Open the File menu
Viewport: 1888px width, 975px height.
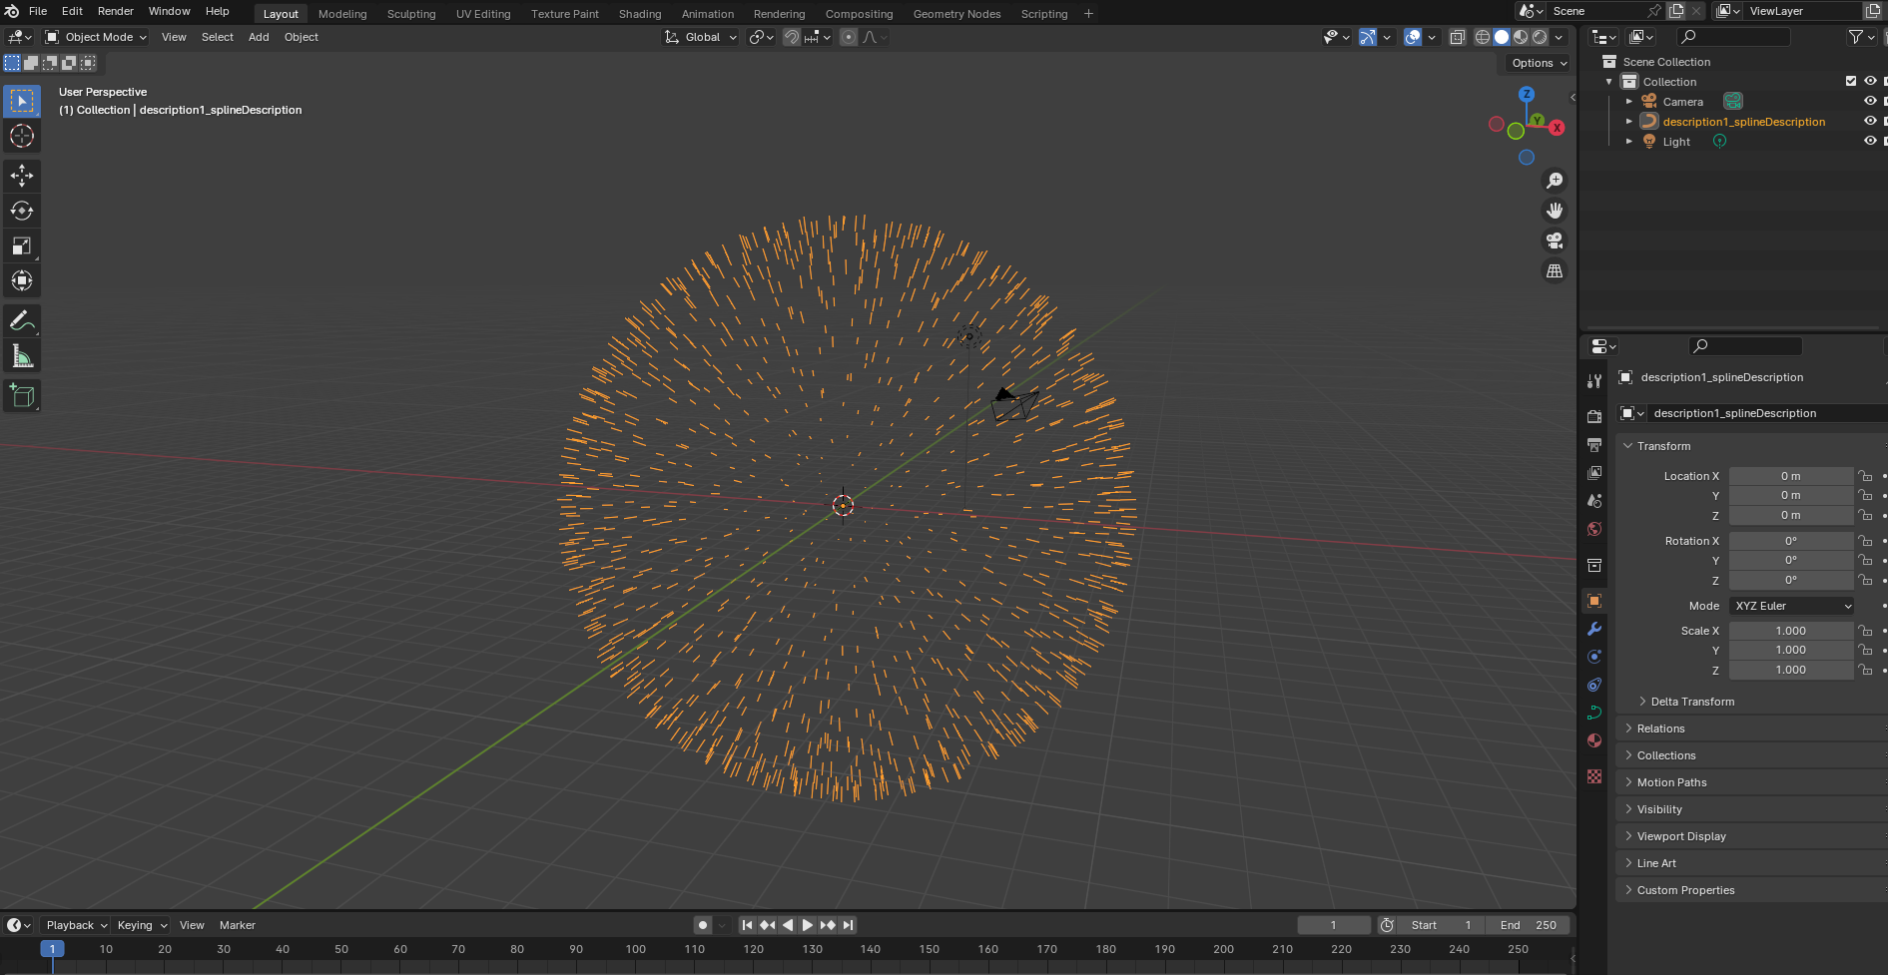[38, 11]
